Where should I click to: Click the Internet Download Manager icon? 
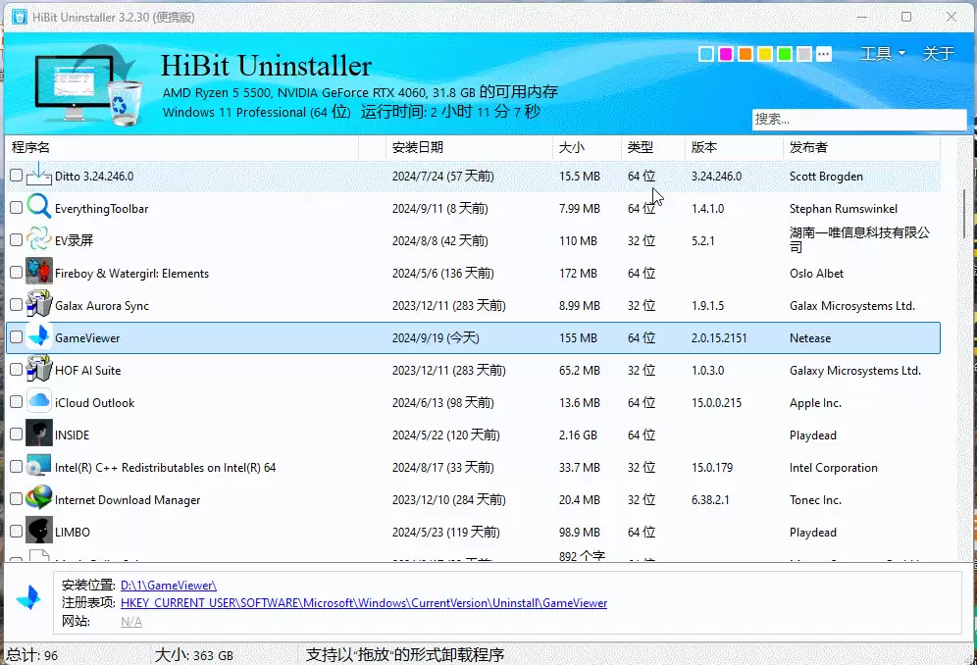38,499
